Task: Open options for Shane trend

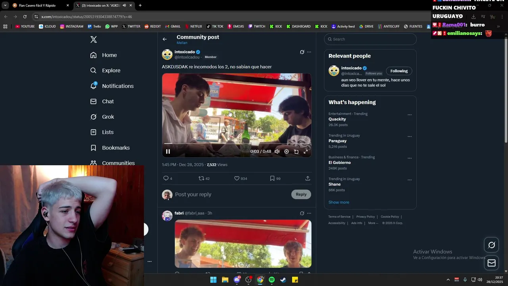Action: (x=410, y=180)
